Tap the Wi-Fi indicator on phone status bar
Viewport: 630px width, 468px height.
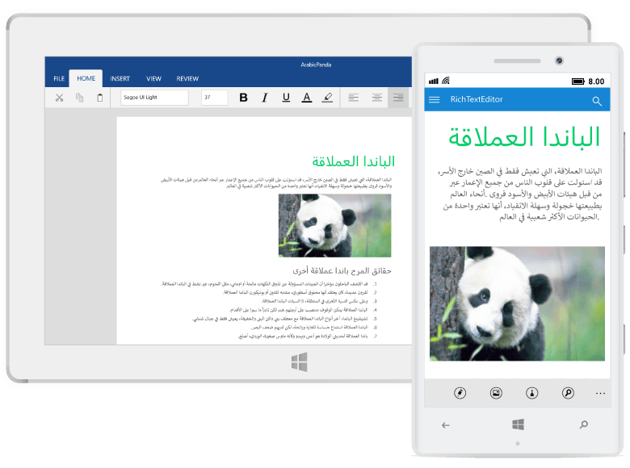pos(446,81)
